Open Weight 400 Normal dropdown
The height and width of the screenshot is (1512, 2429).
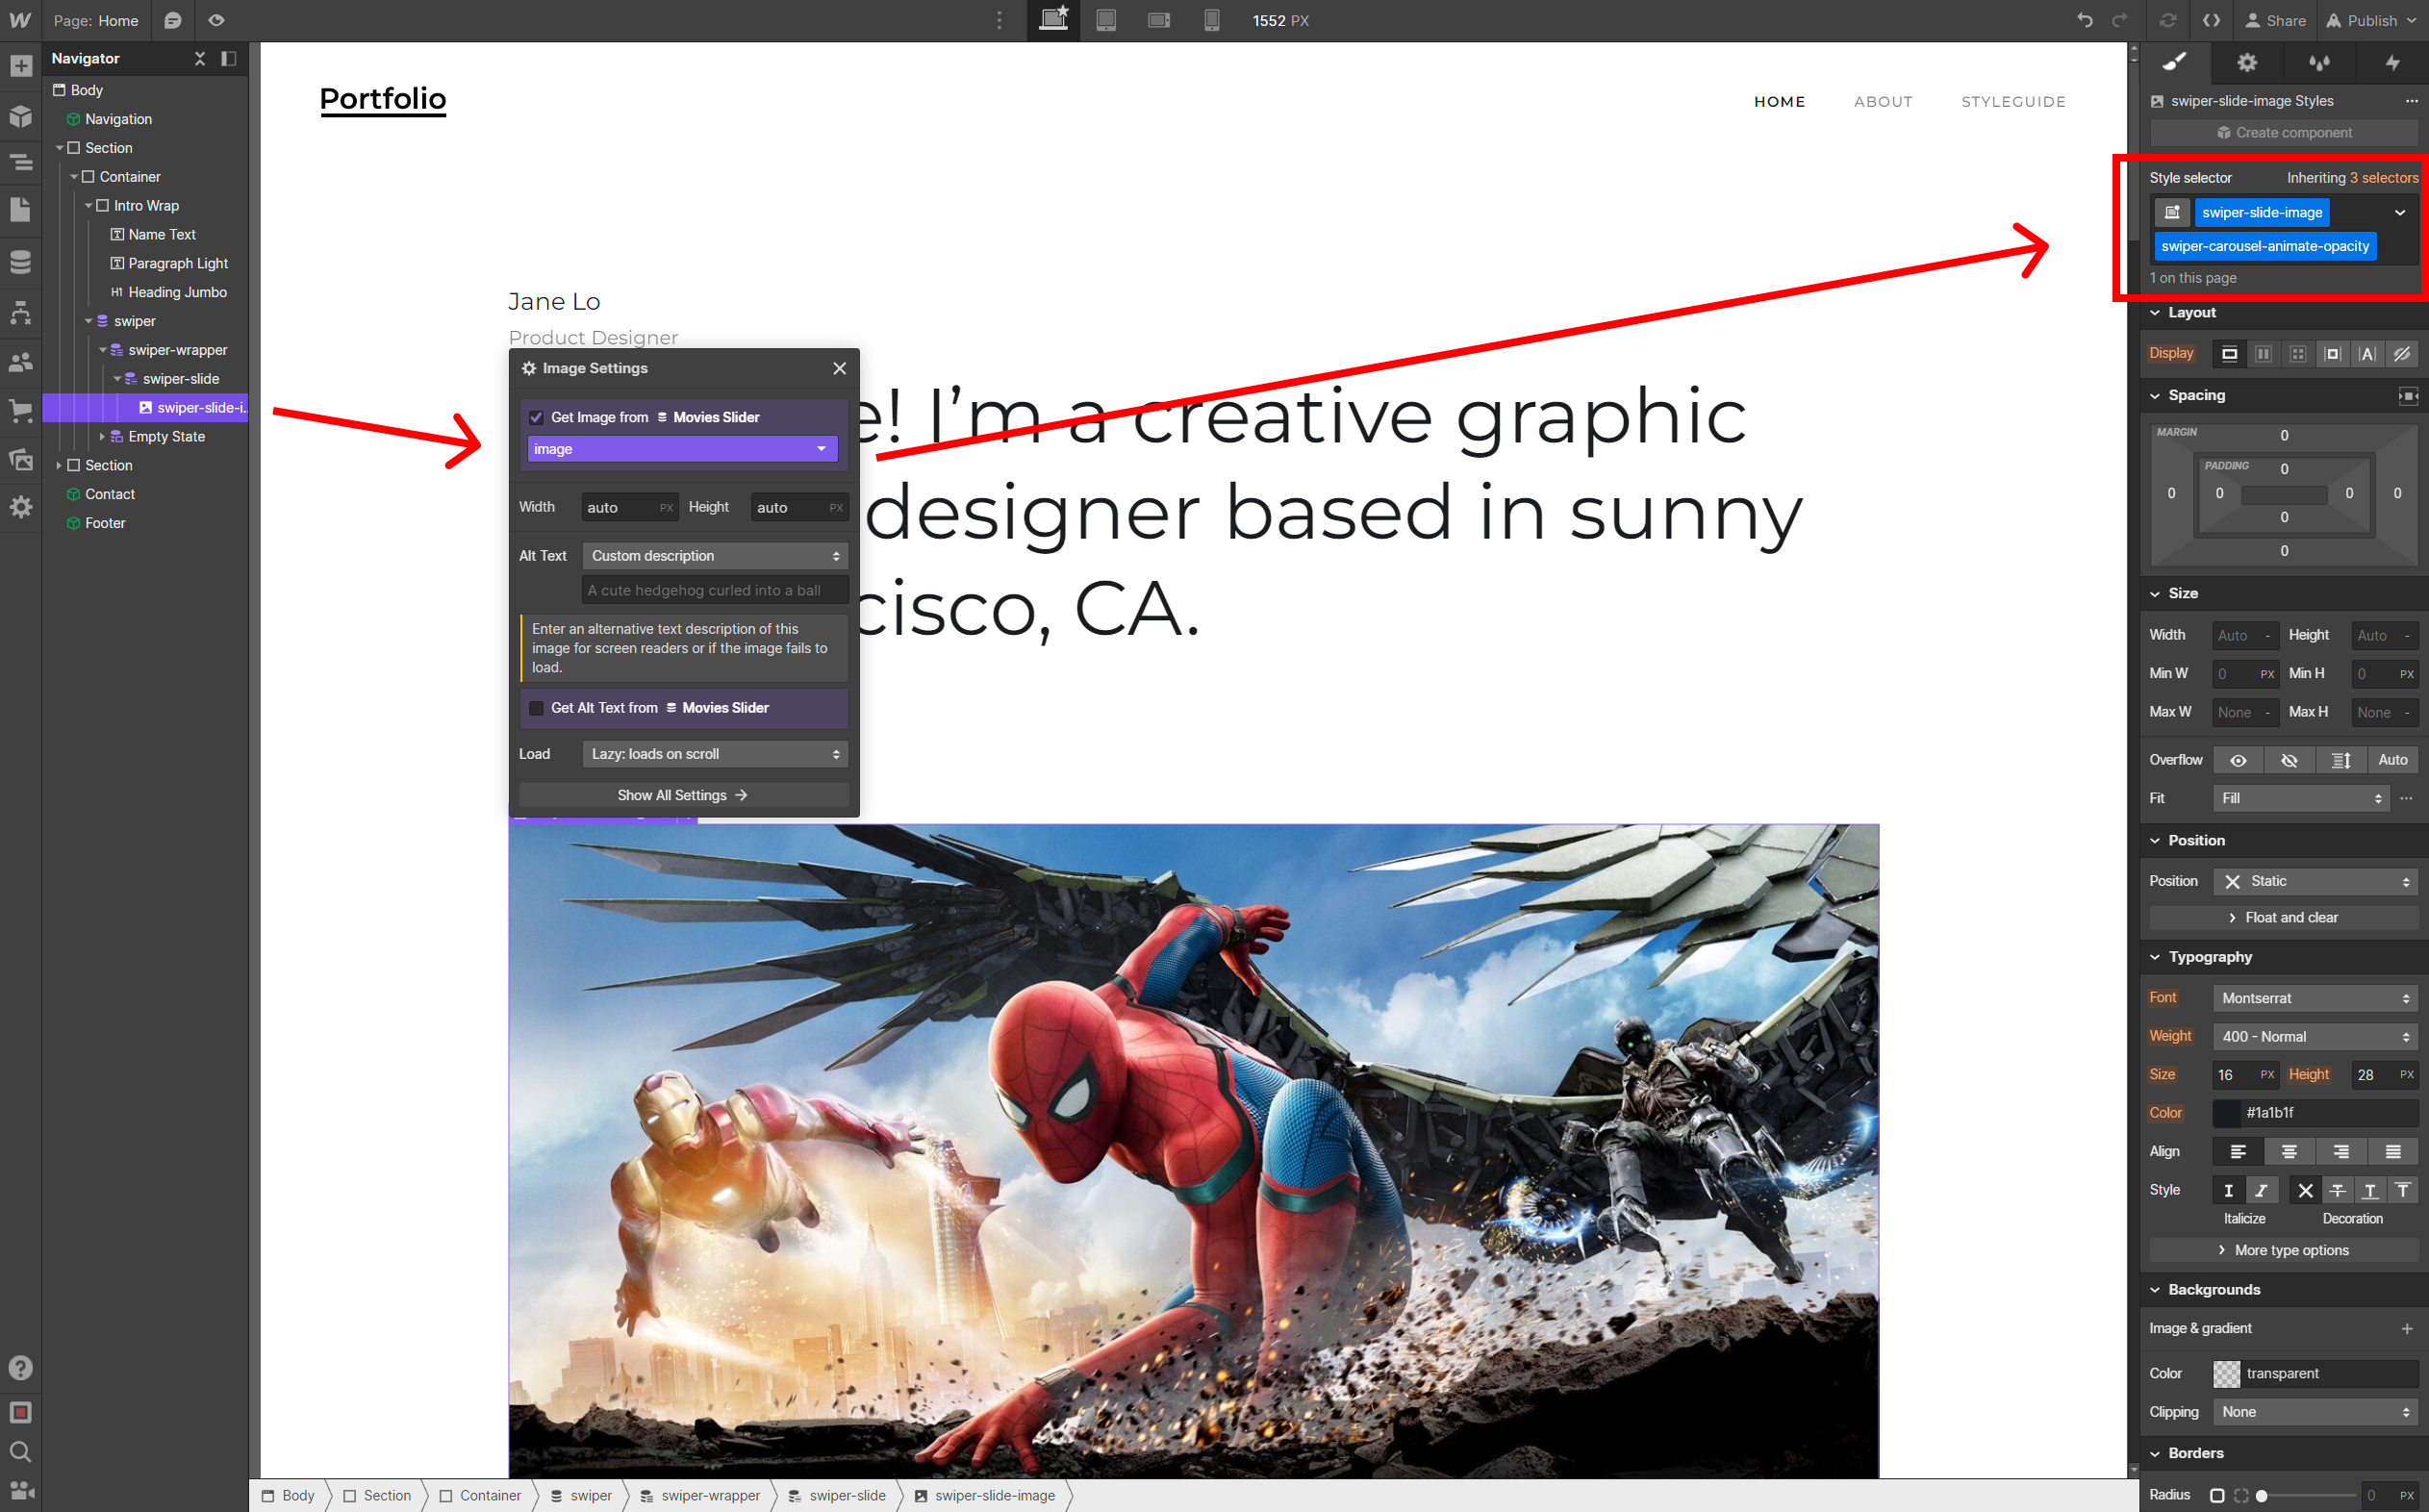coord(2315,1037)
